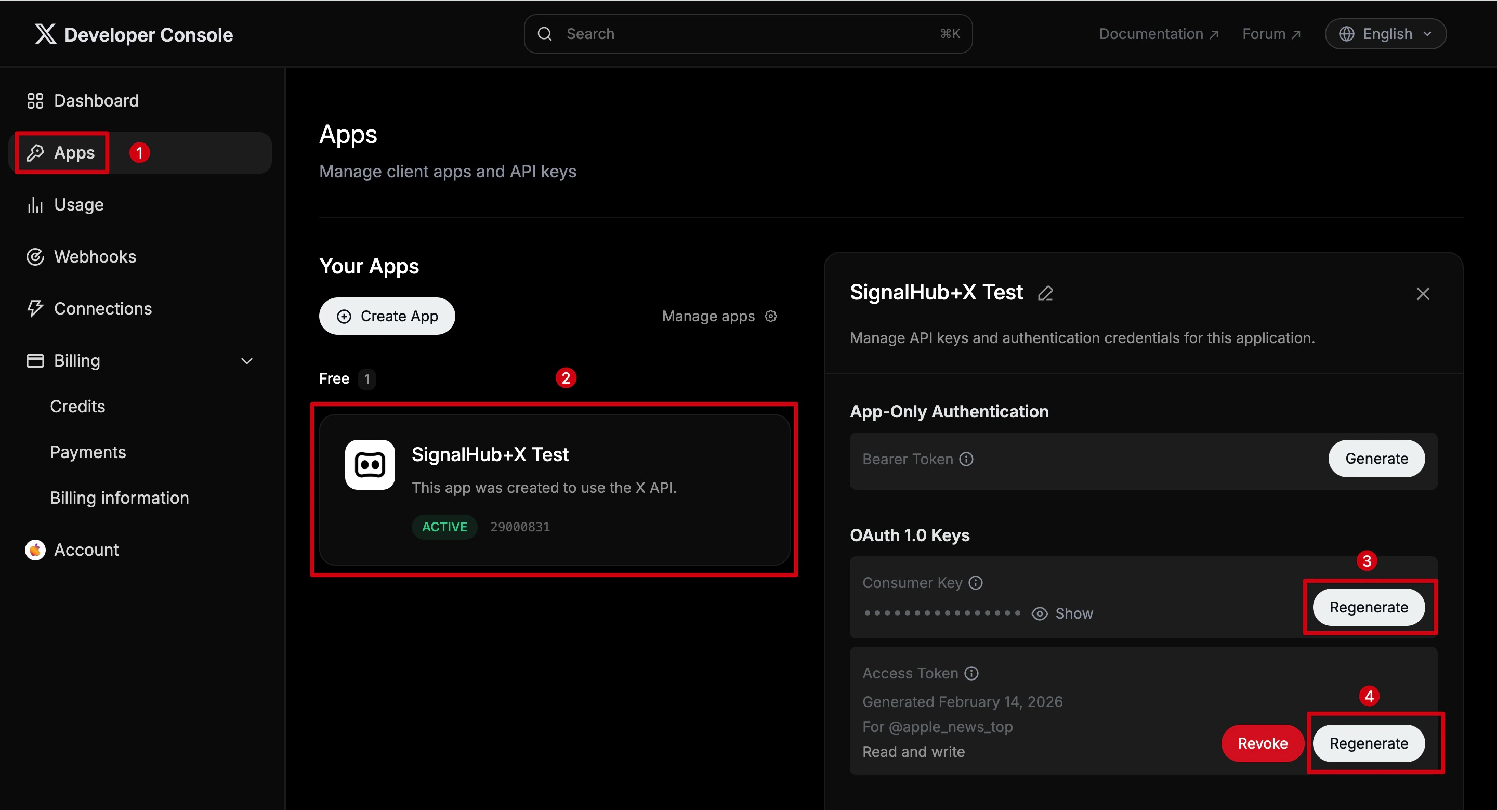Regenerate the Consumer Key
1497x810 pixels.
(1369, 607)
